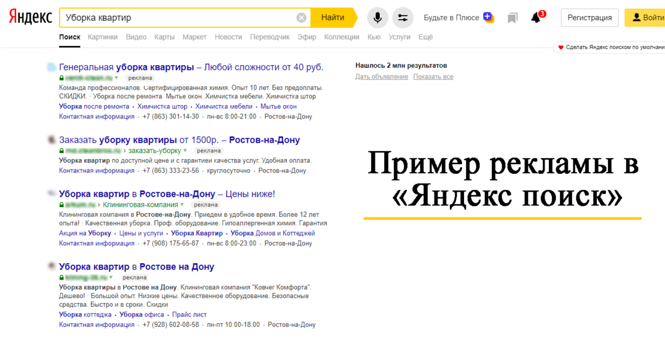Open the Эфир tab
This screenshot has height=338, width=665.
307,37
